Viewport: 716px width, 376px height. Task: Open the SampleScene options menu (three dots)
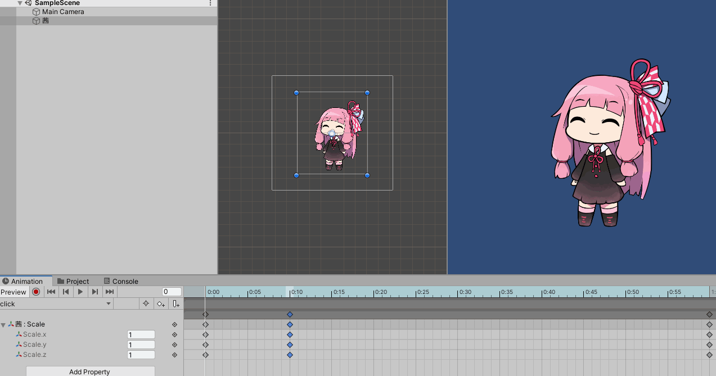[x=211, y=3]
